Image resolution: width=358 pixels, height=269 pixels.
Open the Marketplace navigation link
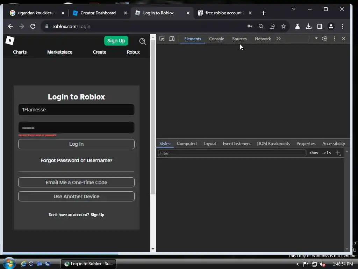pos(59,52)
